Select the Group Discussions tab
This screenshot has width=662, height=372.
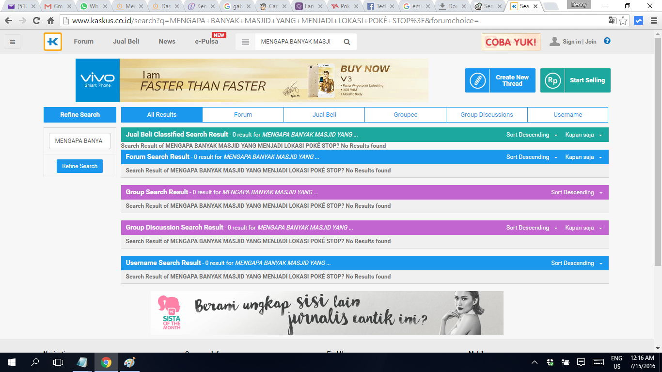point(487,115)
